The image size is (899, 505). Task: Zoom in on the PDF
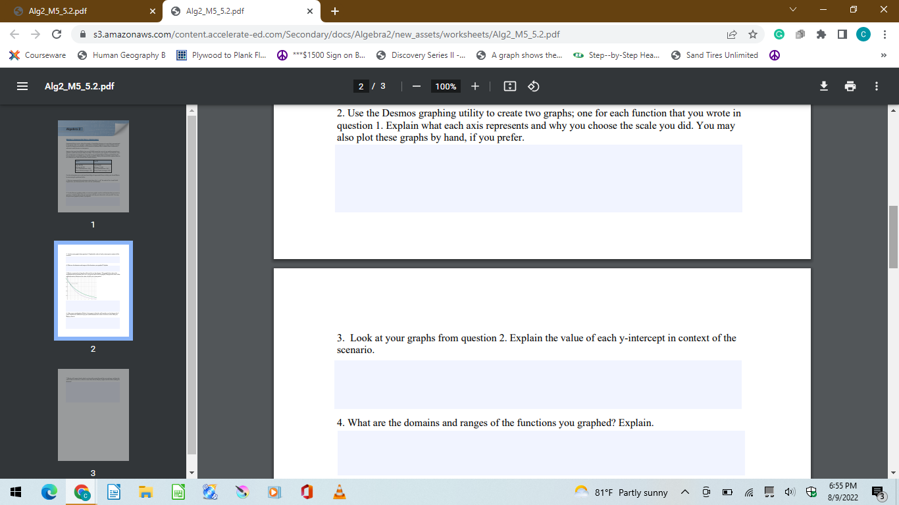coord(475,86)
